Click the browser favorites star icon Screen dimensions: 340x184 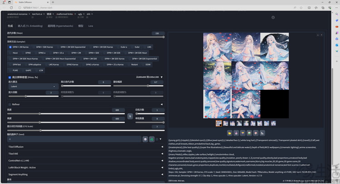(301, 8)
